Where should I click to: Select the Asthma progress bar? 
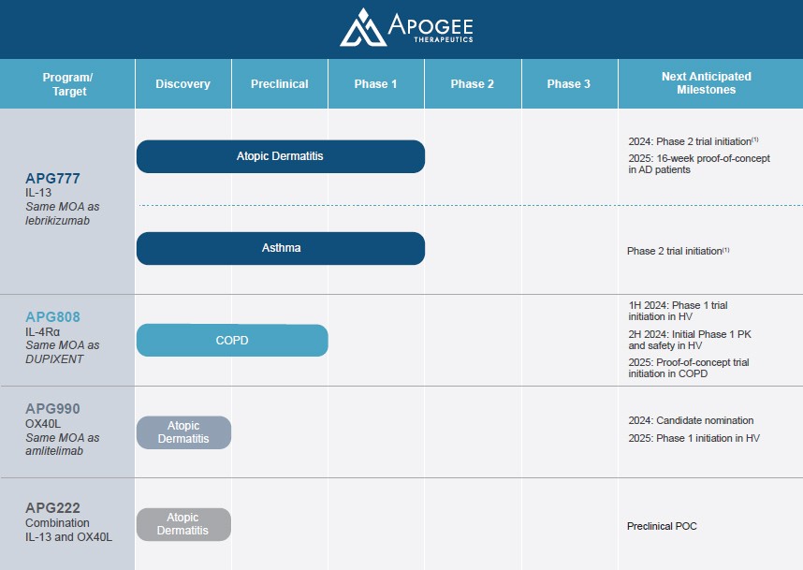[280, 248]
